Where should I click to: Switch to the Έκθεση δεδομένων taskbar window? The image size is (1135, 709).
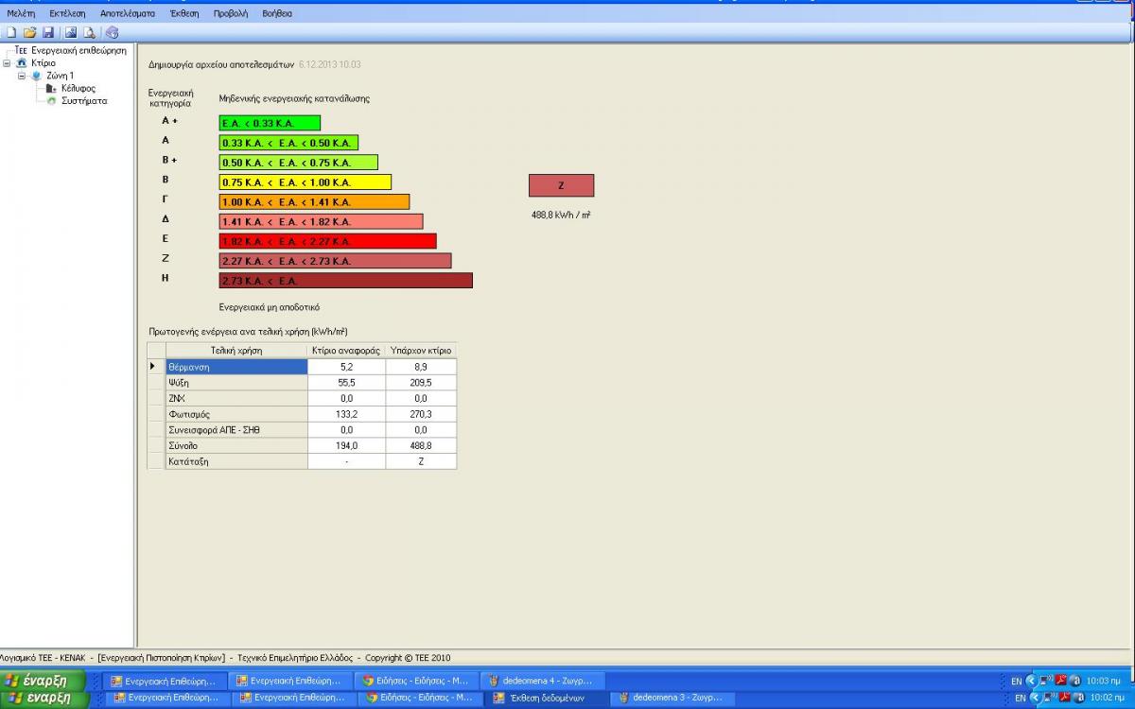tap(547, 698)
